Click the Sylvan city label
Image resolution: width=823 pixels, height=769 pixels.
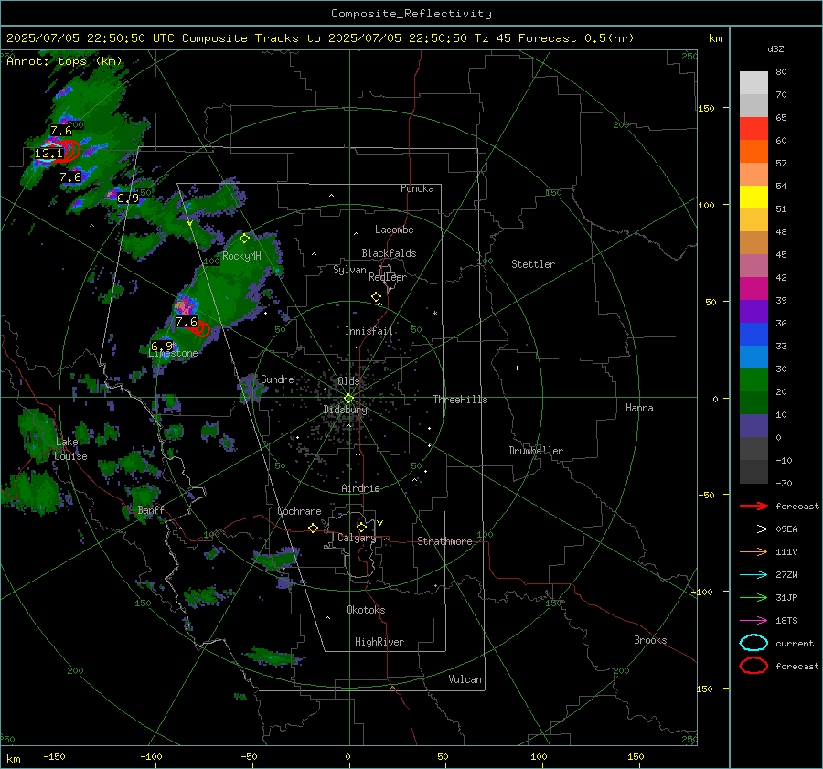tap(349, 270)
